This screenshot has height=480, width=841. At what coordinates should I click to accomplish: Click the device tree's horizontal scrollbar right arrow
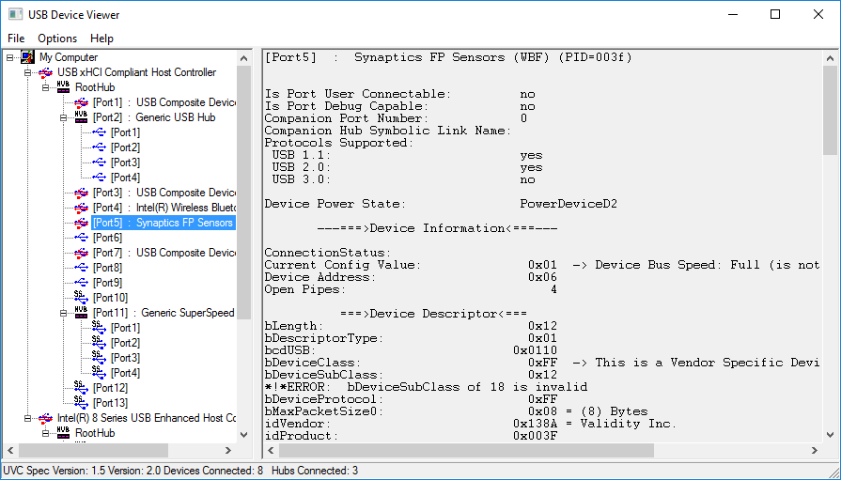click(229, 450)
